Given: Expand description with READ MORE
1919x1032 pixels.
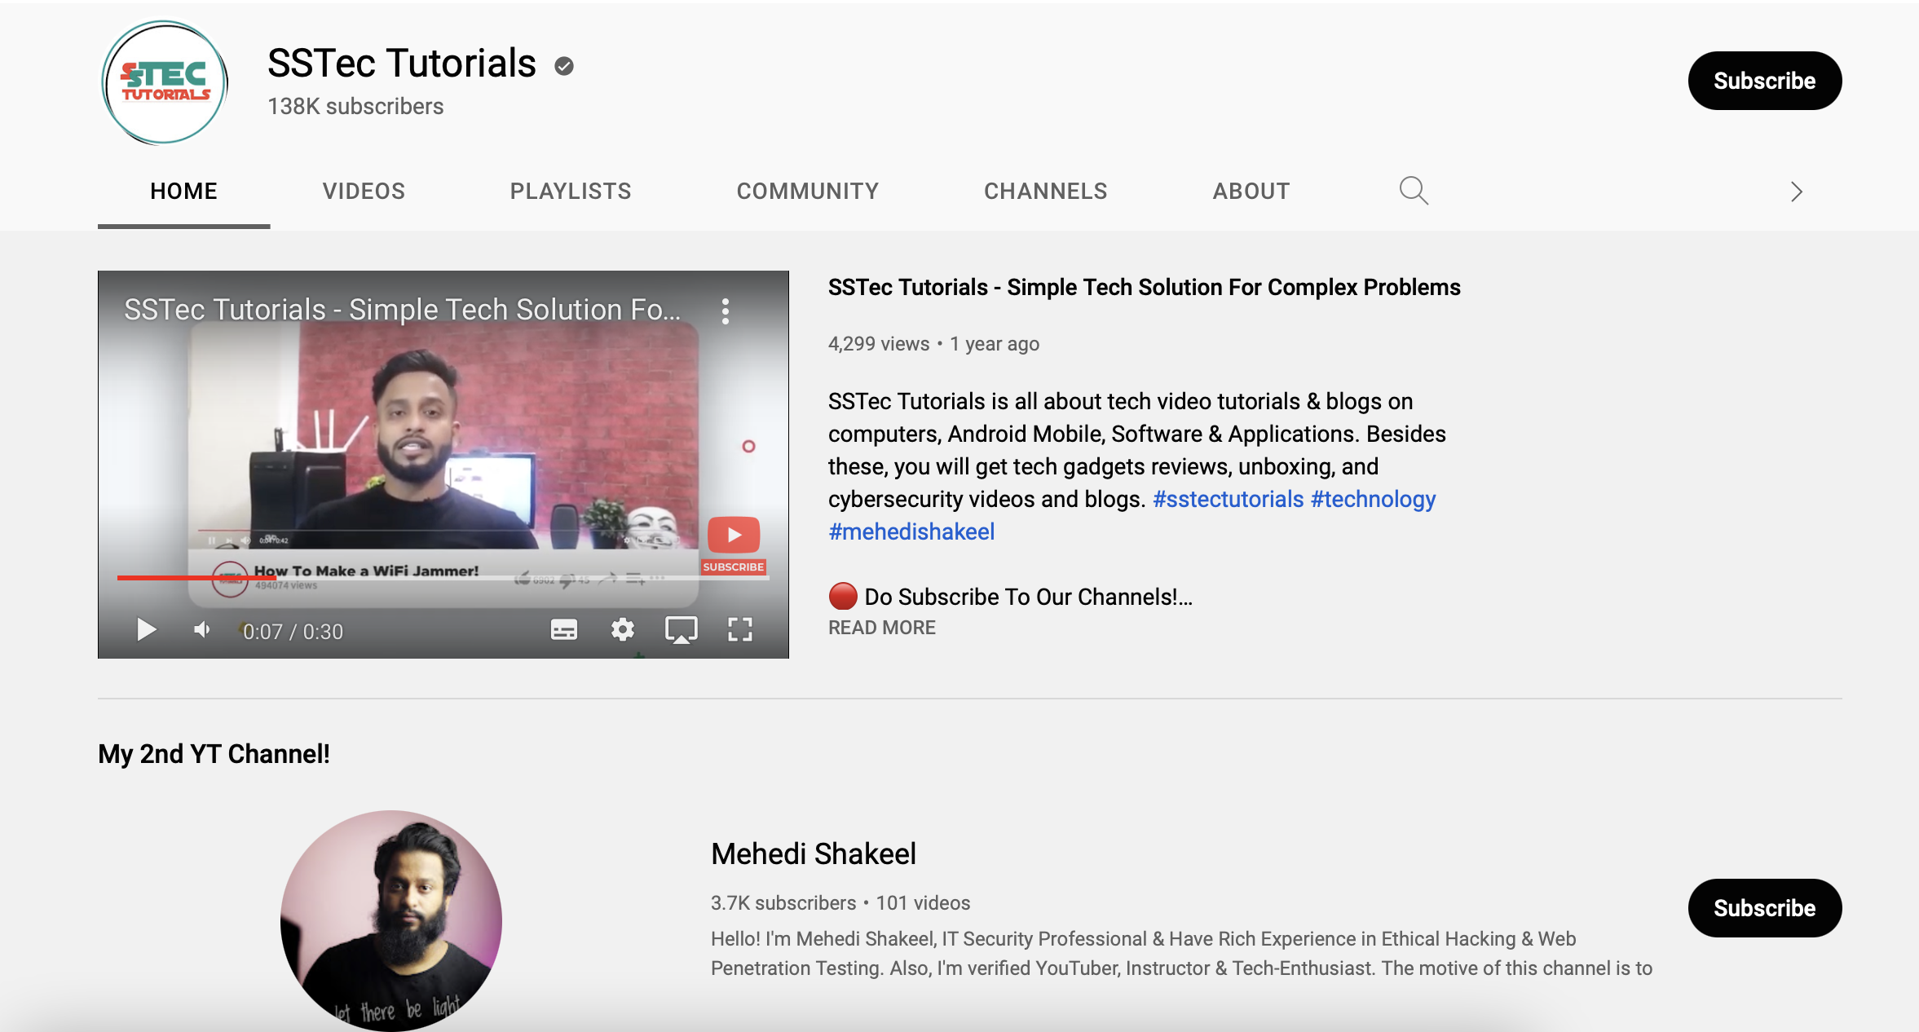Looking at the screenshot, I should (882, 628).
